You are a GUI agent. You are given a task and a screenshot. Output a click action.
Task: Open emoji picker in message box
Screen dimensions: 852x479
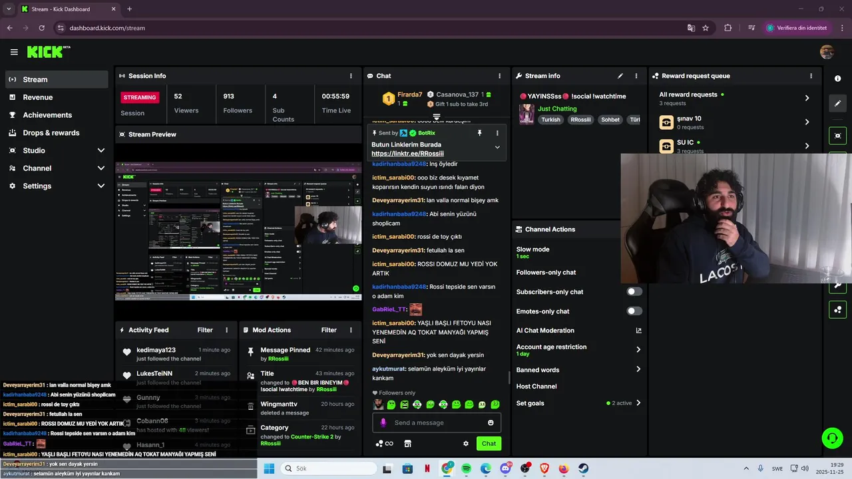click(x=491, y=422)
